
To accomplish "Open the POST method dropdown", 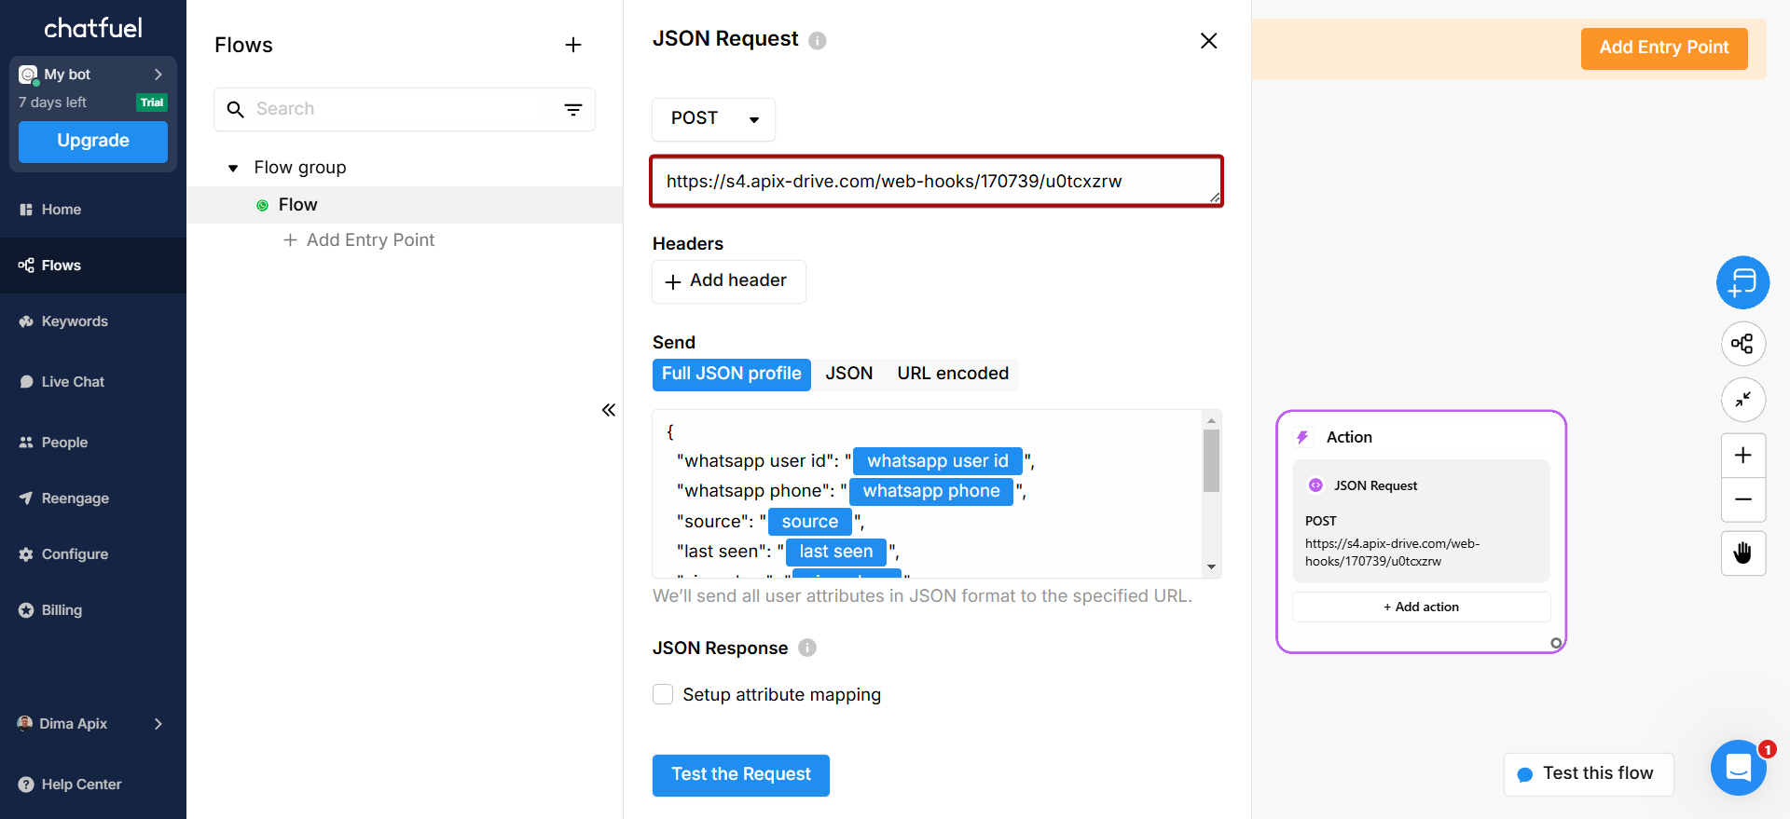I will pyautogui.click(x=713, y=119).
